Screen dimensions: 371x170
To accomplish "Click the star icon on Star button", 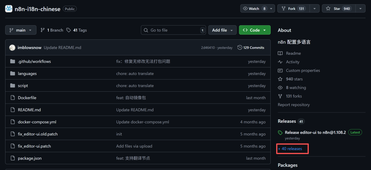I will (328, 9).
